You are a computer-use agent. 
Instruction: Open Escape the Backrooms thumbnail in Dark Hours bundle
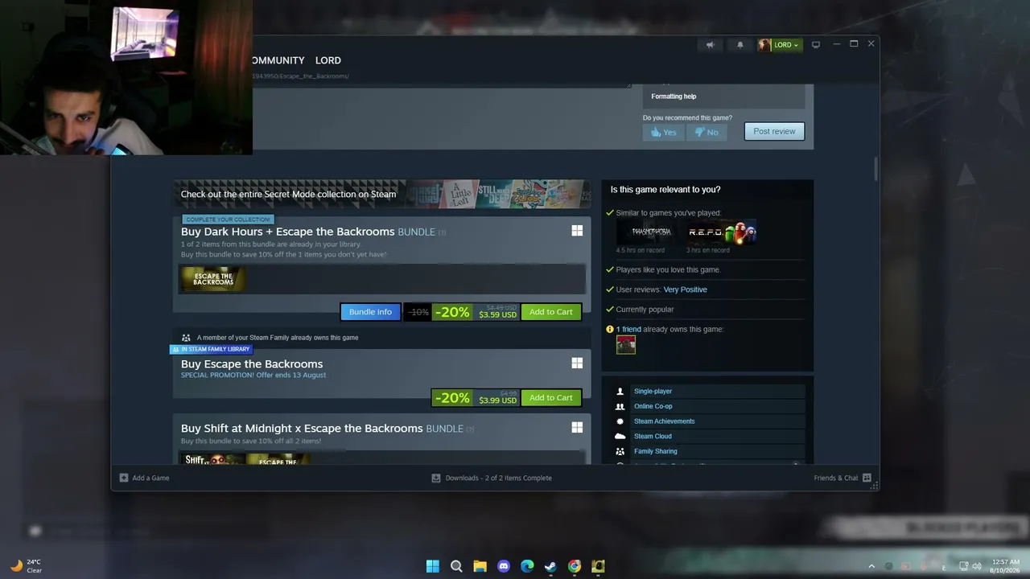213,279
